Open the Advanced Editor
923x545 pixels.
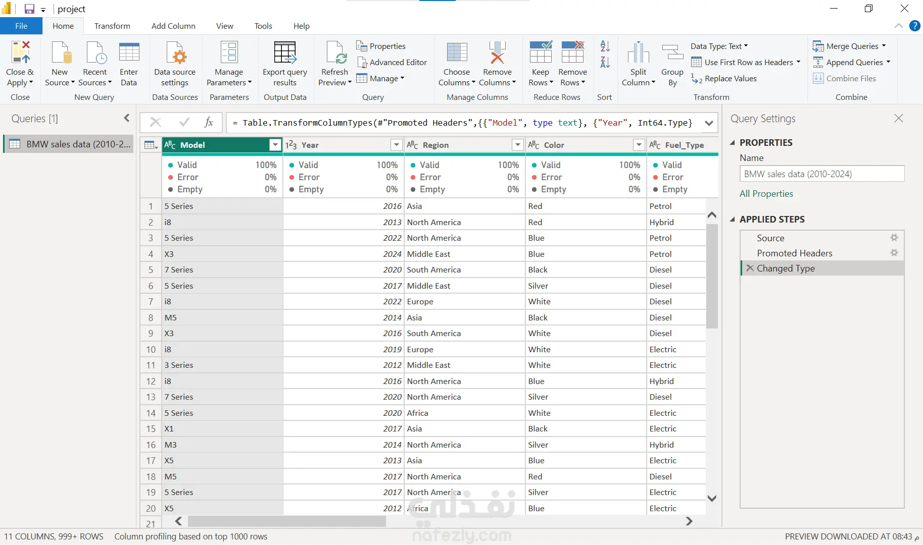point(392,62)
